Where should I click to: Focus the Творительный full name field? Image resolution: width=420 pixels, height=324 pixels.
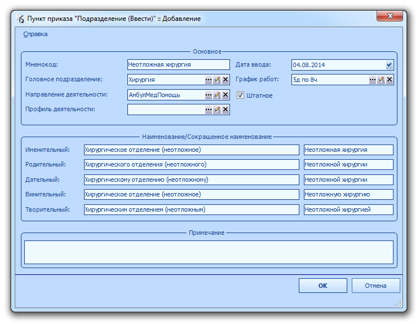coord(191,210)
